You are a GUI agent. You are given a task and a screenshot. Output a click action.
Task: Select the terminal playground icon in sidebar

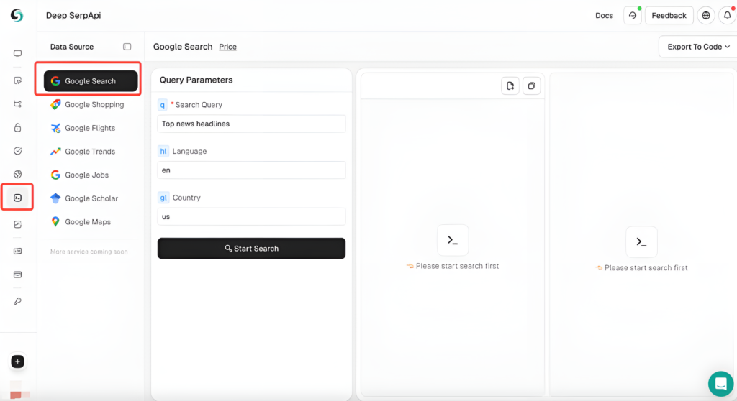pos(17,198)
